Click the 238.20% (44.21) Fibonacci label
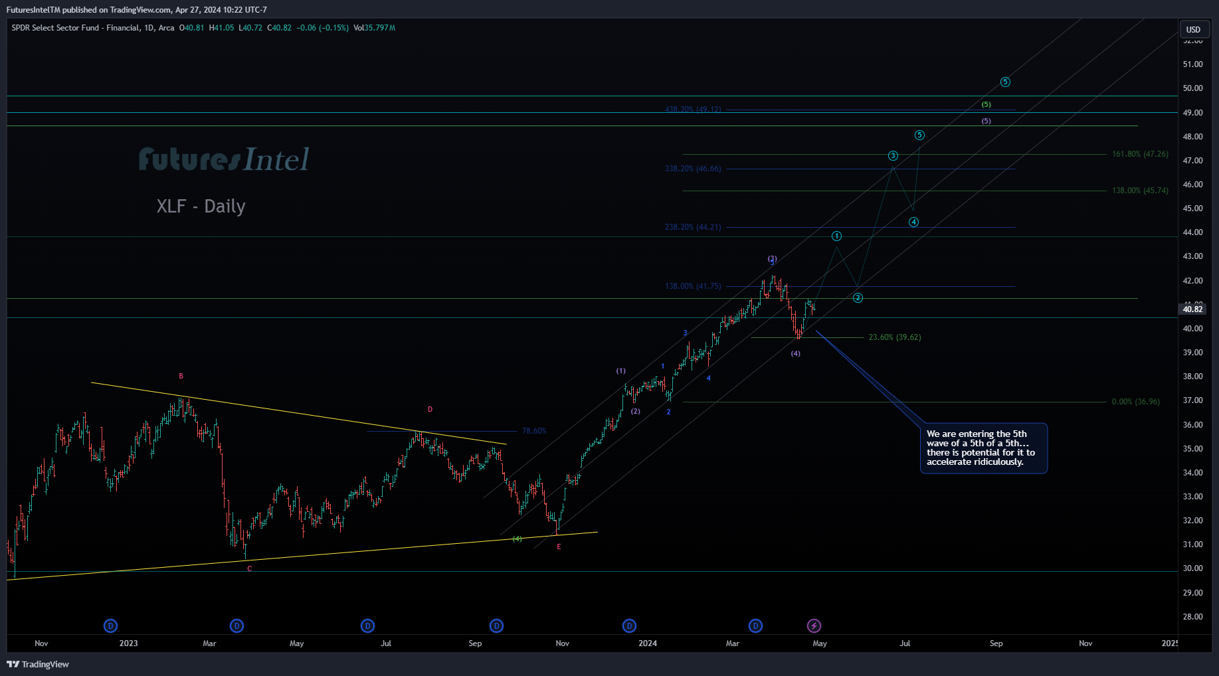The image size is (1219, 676). [693, 227]
